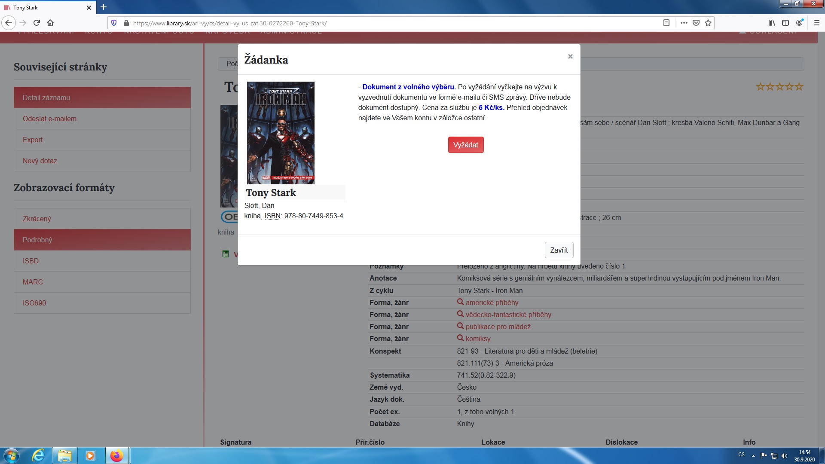This screenshot has width=825, height=464.
Task: Click the volume icon in system tray
Action: click(784, 456)
